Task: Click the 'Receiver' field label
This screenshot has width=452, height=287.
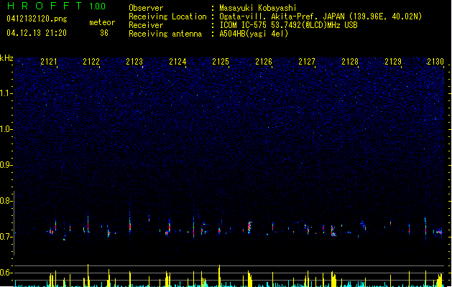Action: coord(146,25)
